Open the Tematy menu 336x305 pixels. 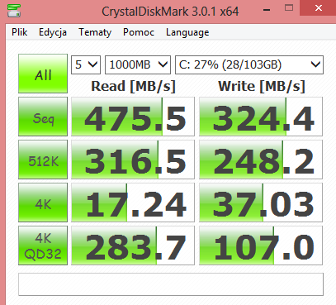95,32
